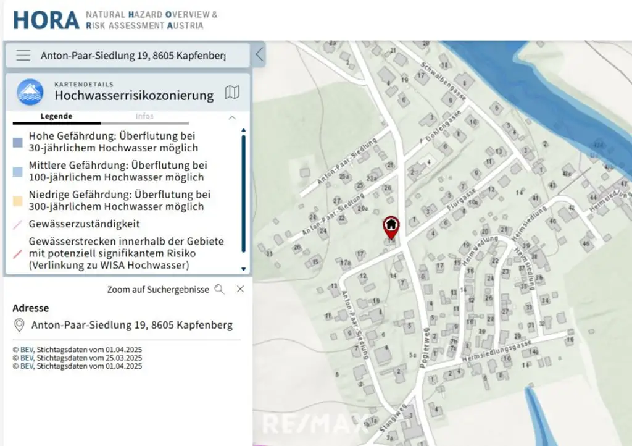This screenshot has height=446, width=632.
Task: Dismiss the address result with the X icon
Action: point(240,288)
